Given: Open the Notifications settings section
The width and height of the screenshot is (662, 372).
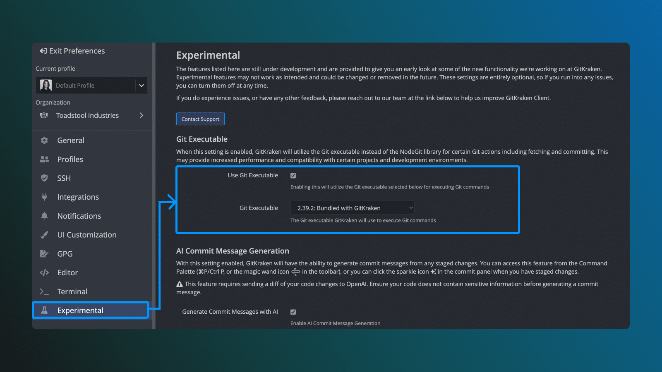Looking at the screenshot, I should pos(79,216).
